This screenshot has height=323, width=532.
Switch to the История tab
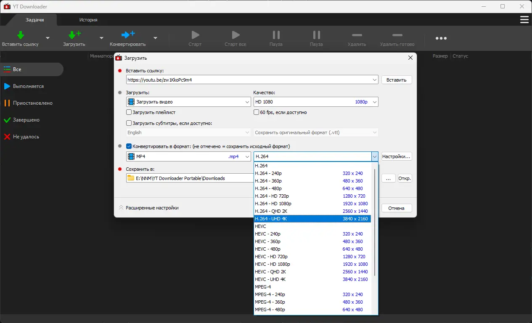pos(88,20)
